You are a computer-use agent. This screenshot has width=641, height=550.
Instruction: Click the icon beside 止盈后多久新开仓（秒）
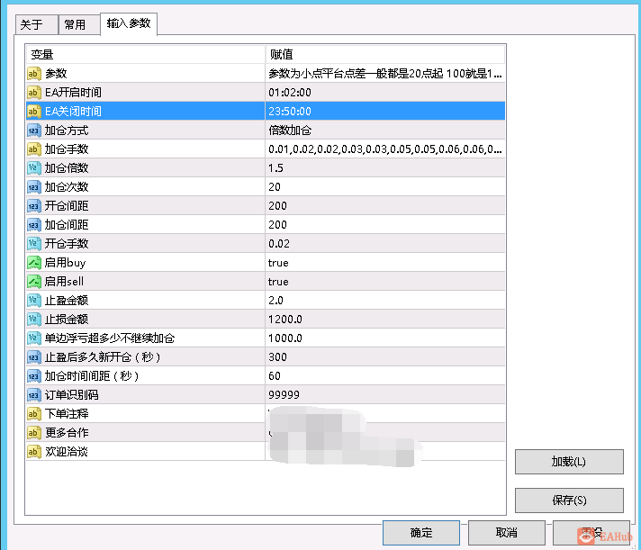tap(34, 356)
